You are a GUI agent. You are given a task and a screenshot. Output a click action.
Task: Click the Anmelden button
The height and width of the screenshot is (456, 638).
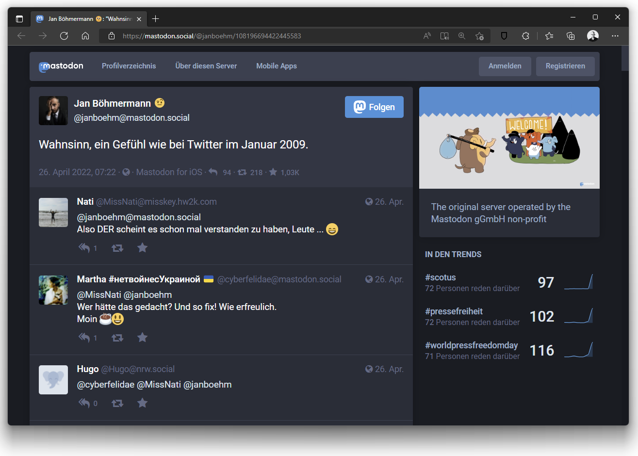[505, 66]
